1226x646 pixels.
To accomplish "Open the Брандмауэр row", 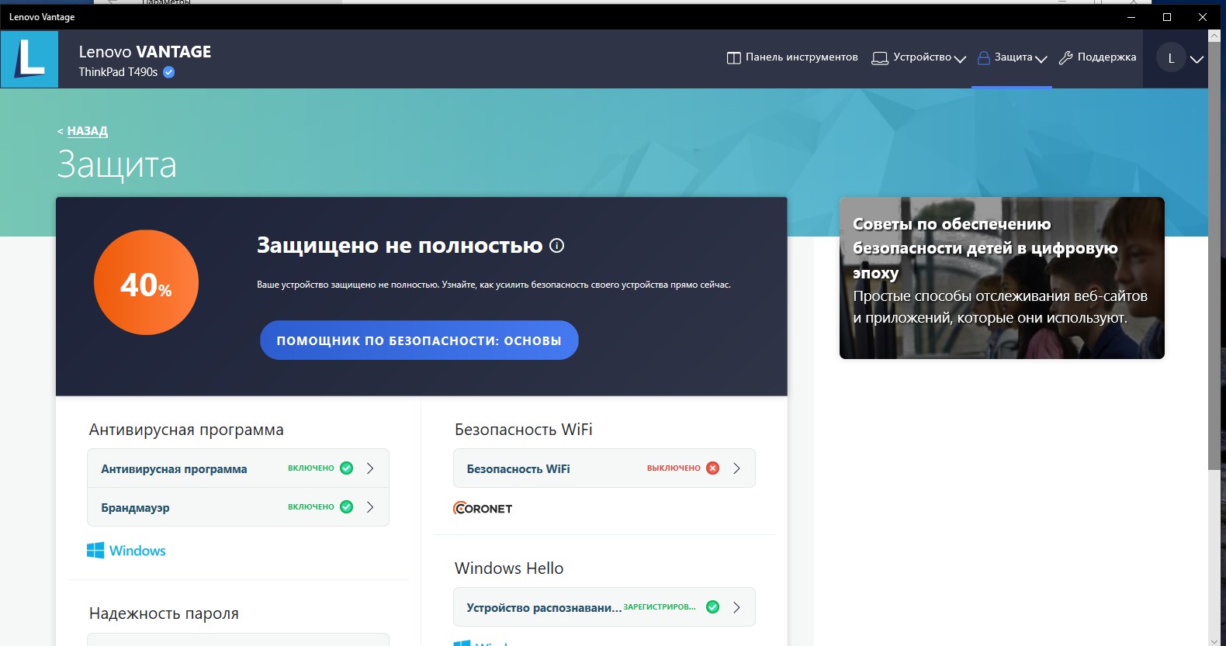I will point(238,507).
